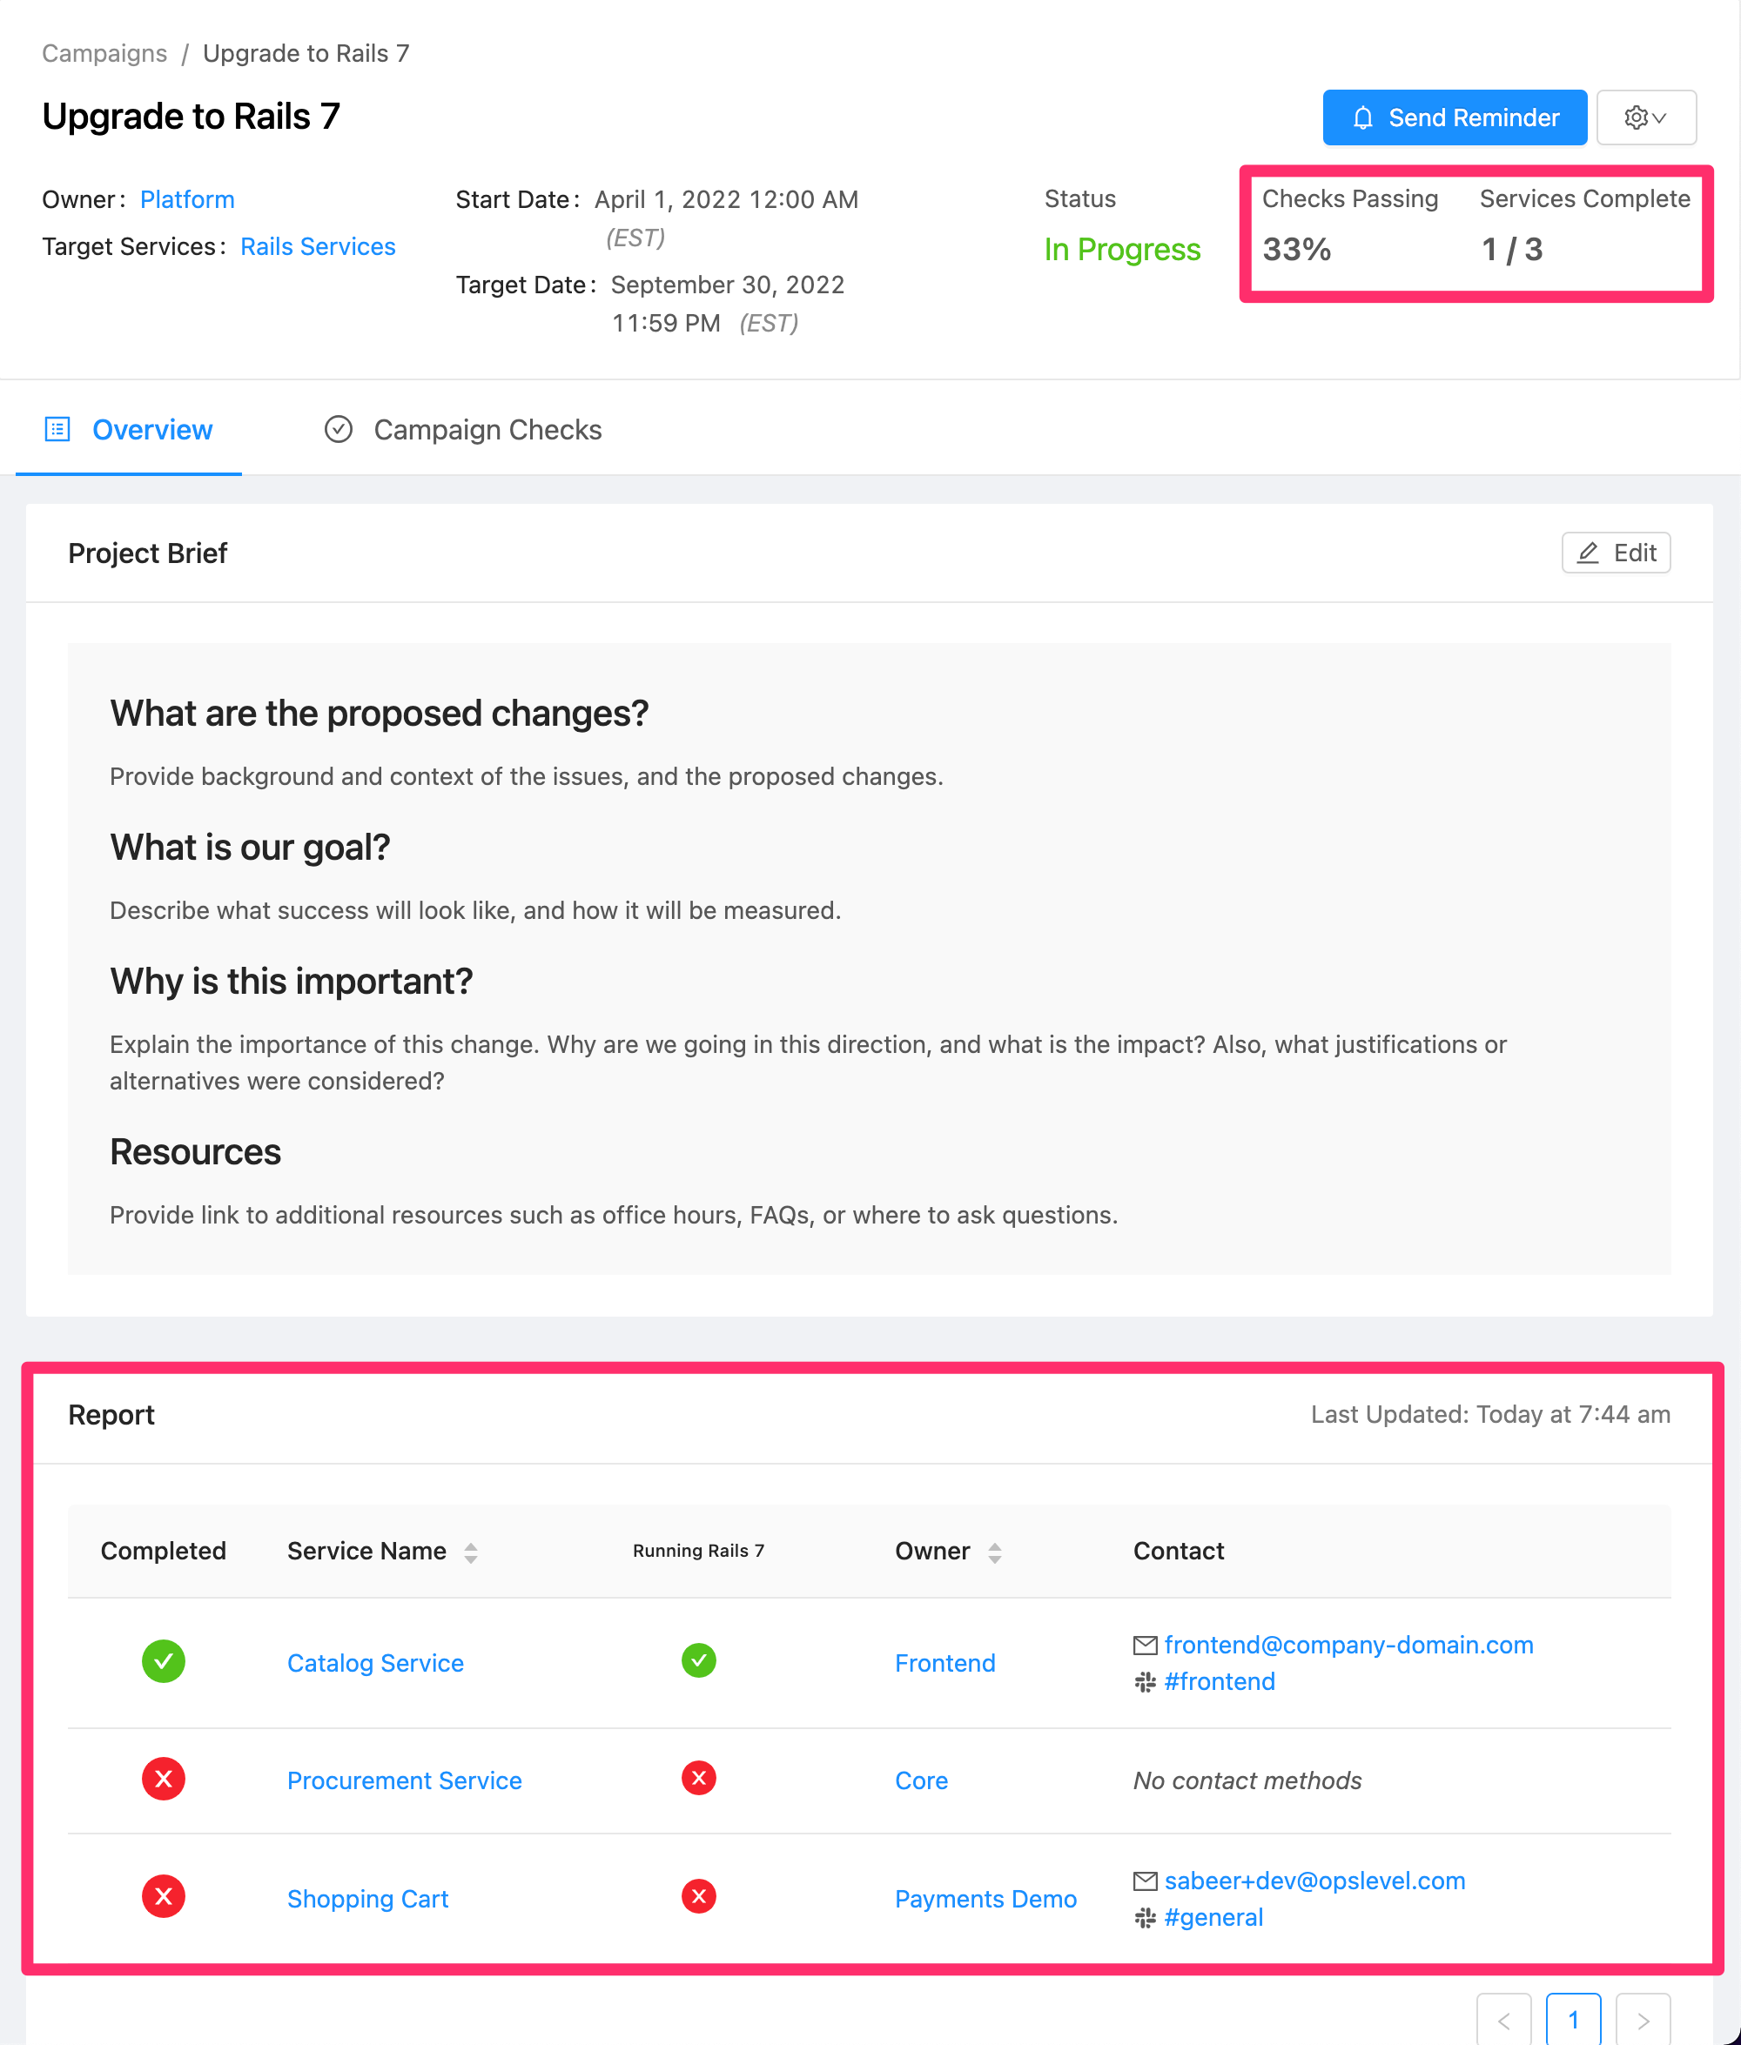Click Procurement Service failed completion icon
Image resolution: width=1741 pixels, height=2045 pixels.
click(164, 1779)
